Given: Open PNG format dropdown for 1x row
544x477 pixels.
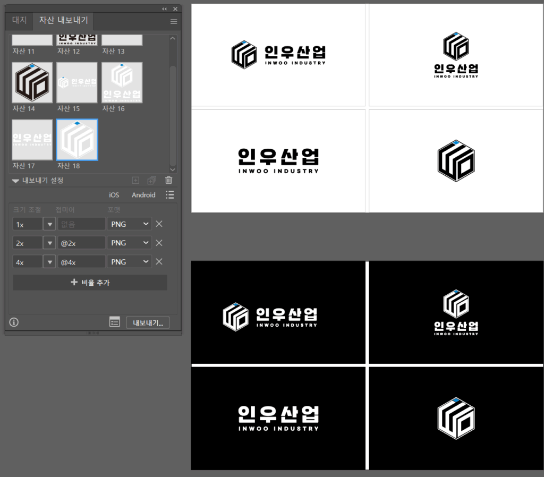Looking at the screenshot, I should pos(129,224).
